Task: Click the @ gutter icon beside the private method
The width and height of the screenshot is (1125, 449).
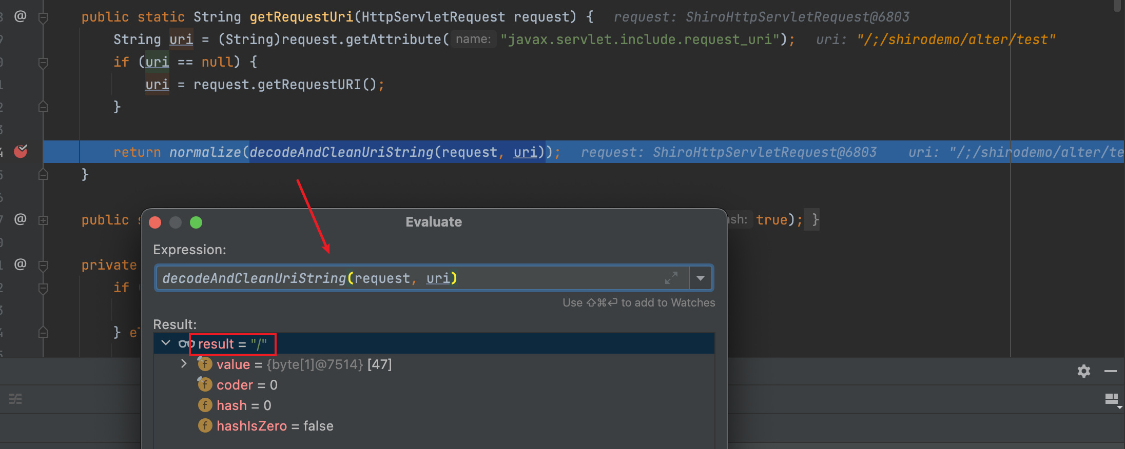Action: coord(20,264)
